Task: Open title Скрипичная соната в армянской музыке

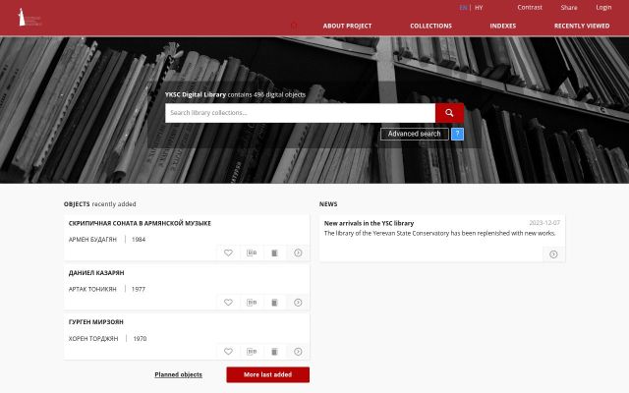Action: click(140, 223)
